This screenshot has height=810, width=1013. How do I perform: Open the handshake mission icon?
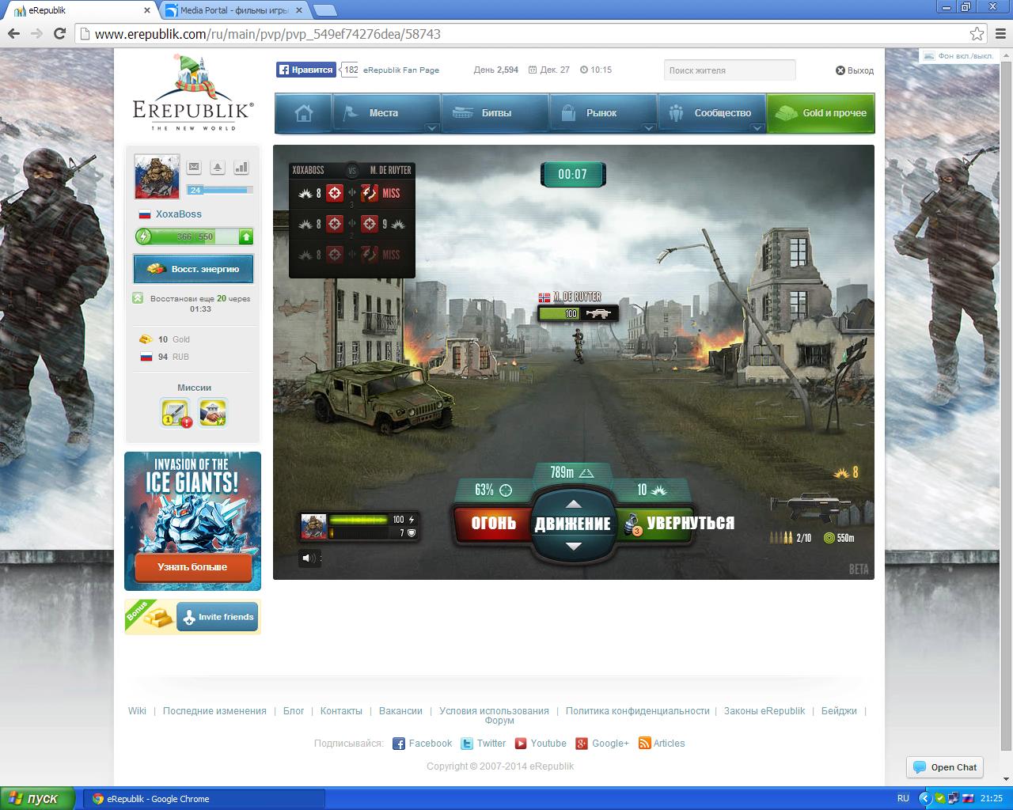click(x=213, y=412)
